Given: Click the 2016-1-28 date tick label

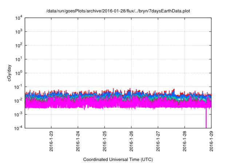Looking at the screenshot, I should 185,141.
